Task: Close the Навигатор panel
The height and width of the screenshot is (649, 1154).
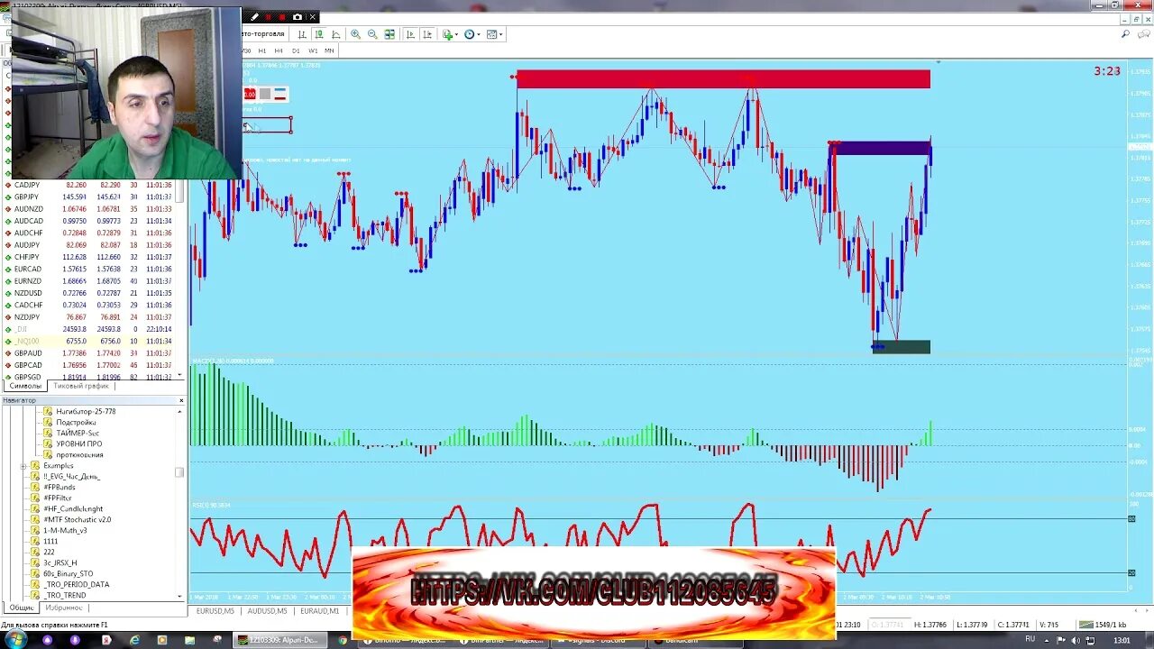Action: (181, 400)
